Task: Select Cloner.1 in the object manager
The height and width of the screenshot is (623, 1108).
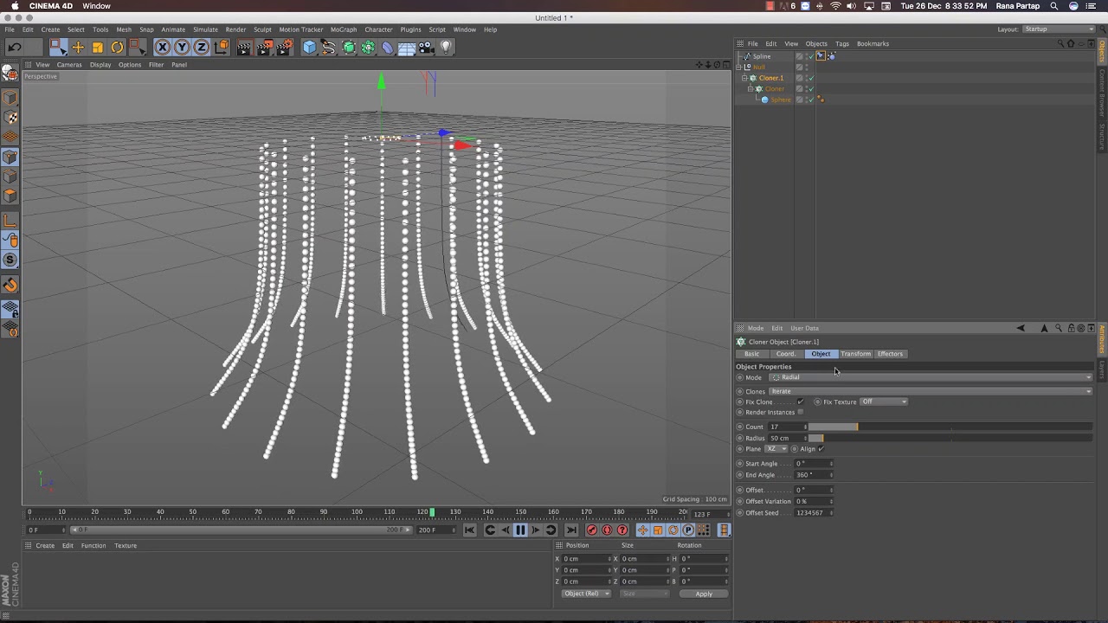Action: pyautogui.click(x=770, y=78)
